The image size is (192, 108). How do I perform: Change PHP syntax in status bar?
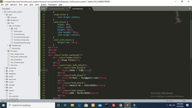pyautogui.click(x=184, y=101)
